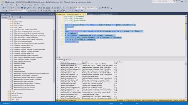Click the Execute button
This screenshot has width=188, height=105.
(x=33, y=10)
